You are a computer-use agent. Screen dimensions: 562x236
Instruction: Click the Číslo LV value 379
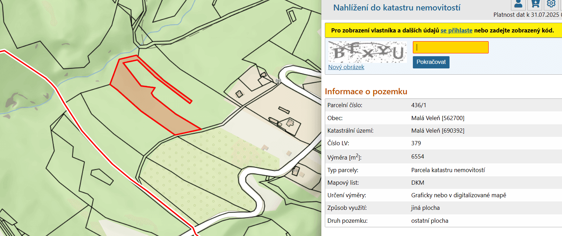(416, 143)
